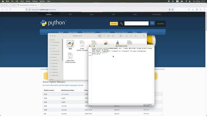Open the PEP 619 link
The image size is (207, 116).
[x=146, y=110]
